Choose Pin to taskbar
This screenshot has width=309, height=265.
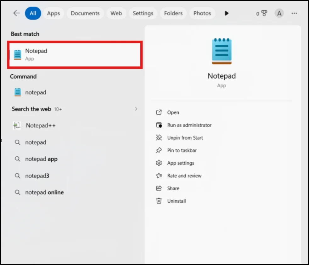[x=182, y=150]
